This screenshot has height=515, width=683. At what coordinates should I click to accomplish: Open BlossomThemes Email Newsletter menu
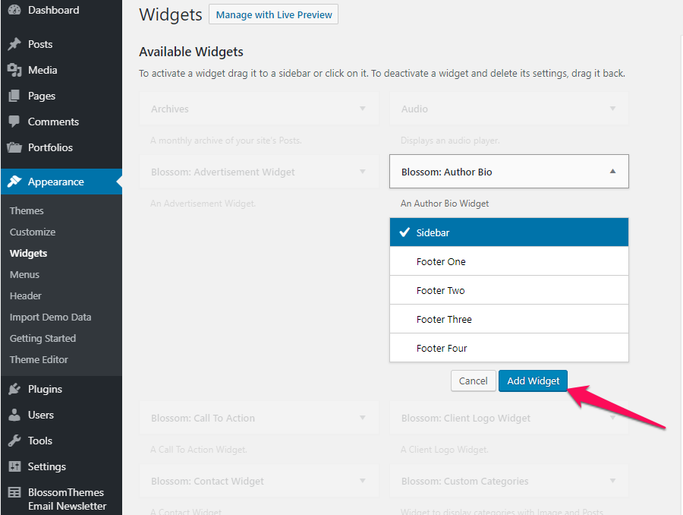click(x=67, y=499)
